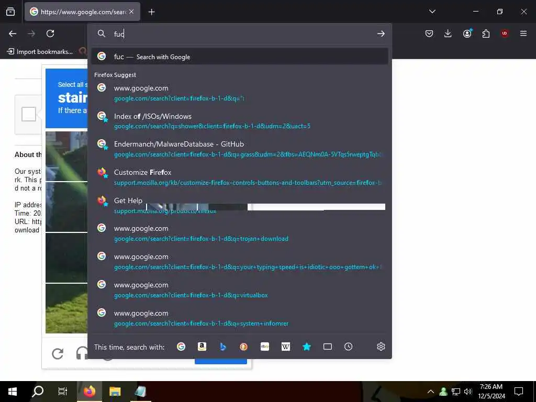Image resolution: width=536 pixels, height=402 pixels.
Task: Click the reCAPTCHA audio challenge icon
Action: pyautogui.click(x=81, y=353)
